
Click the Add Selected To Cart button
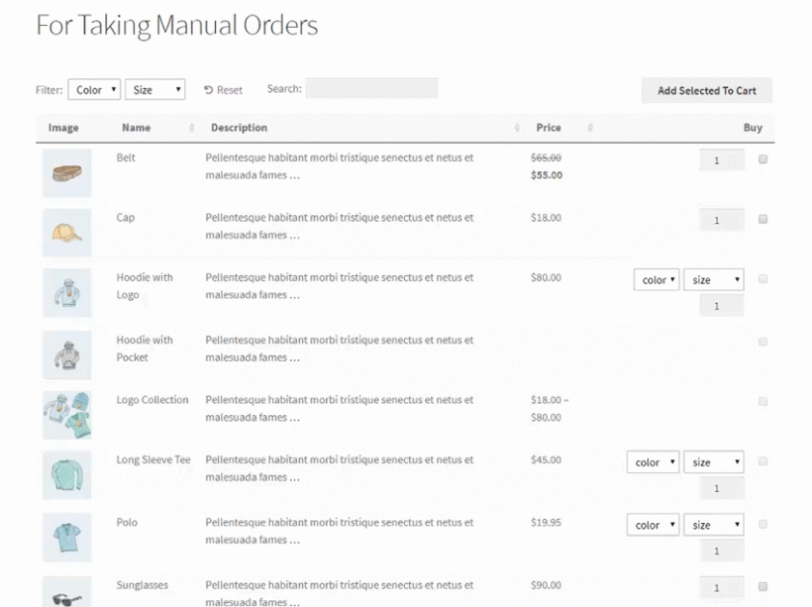tap(706, 90)
